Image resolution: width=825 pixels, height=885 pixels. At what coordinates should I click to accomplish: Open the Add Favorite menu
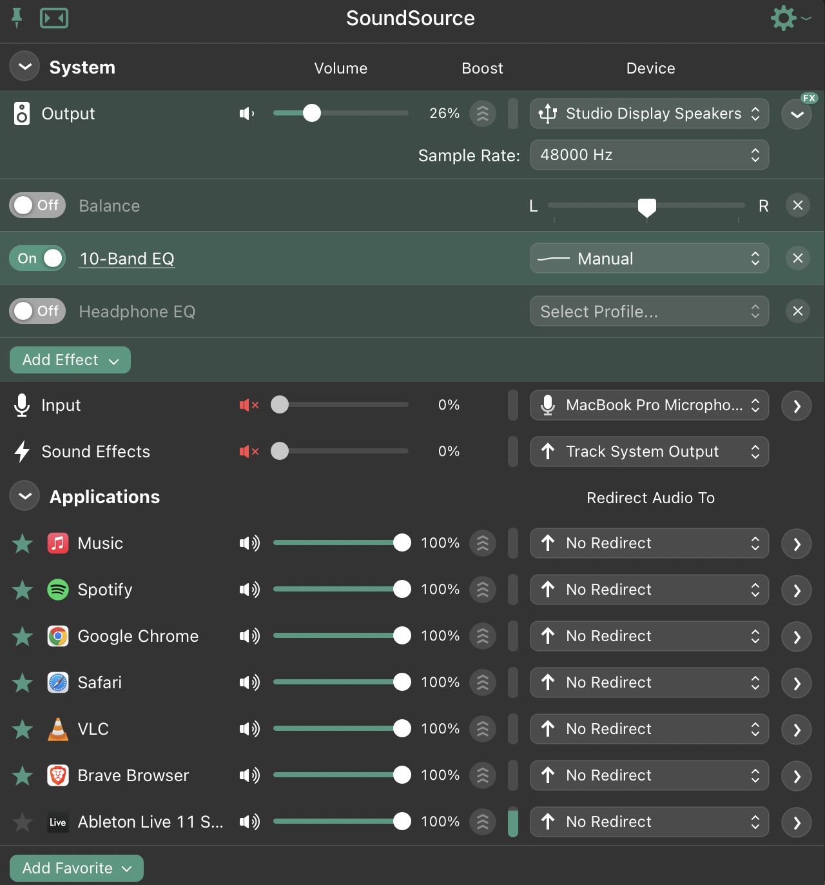(77, 868)
